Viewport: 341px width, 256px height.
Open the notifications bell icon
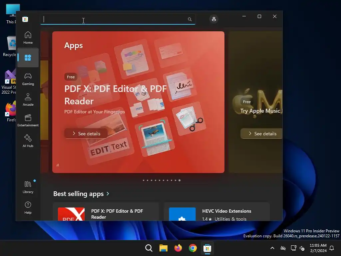tap(332, 248)
